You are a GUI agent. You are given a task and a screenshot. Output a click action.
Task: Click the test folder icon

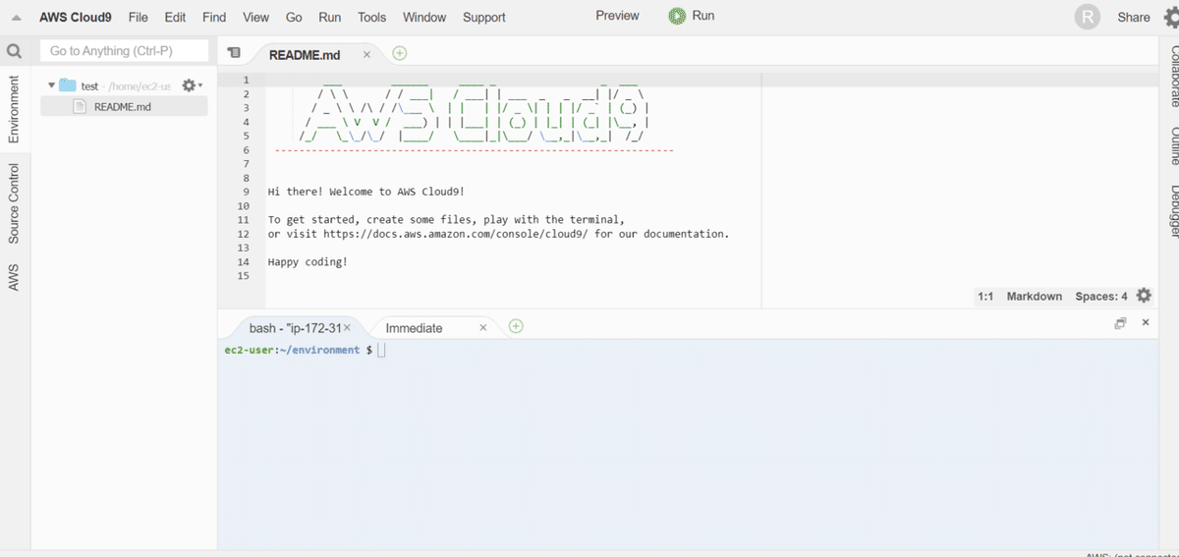[67, 85]
